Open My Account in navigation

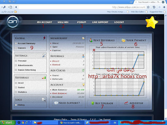pyautogui.click(x=44, y=22)
